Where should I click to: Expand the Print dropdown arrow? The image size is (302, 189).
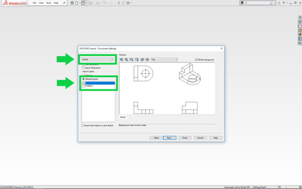(x=101, y=3)
